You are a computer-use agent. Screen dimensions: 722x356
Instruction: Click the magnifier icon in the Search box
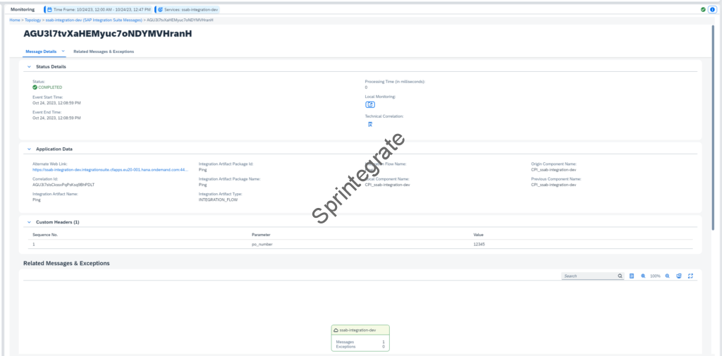pos(620,276)
